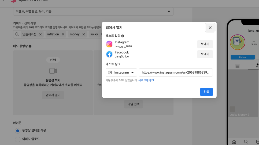Confirm with the blue 완료 button

click(206, 92)
